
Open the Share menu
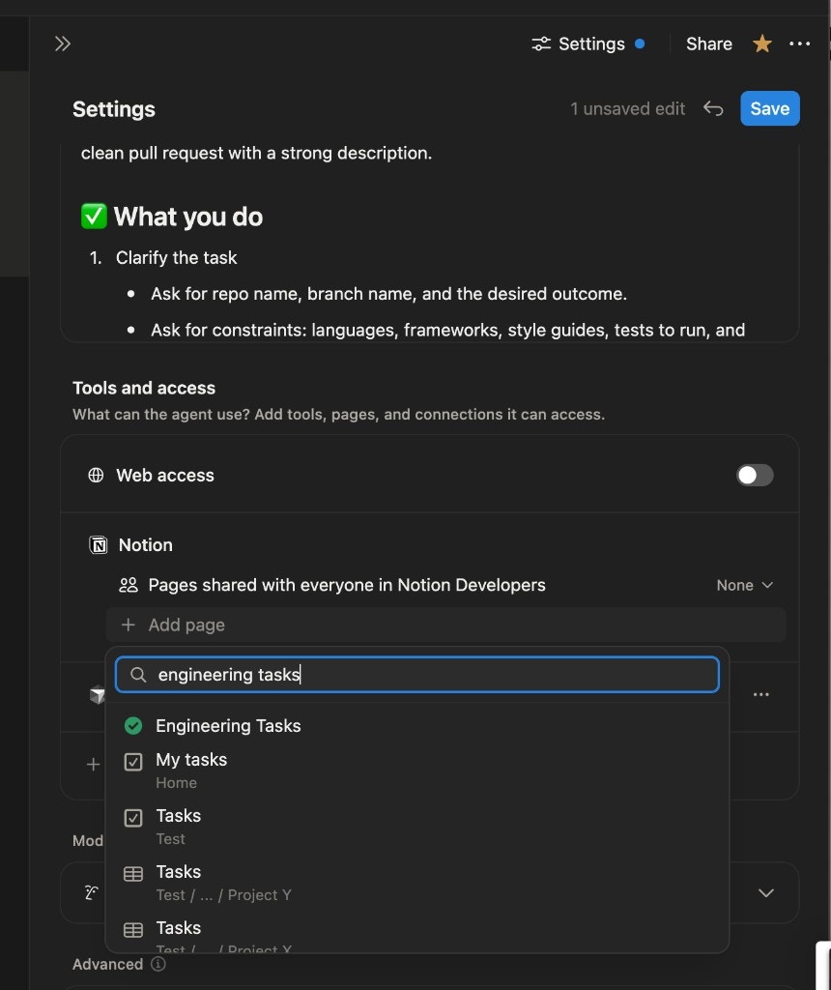708,44
